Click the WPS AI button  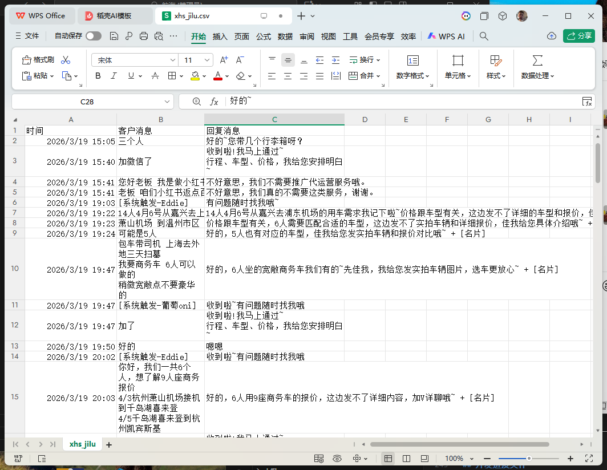pyautogui.click(x=446, y=36)
